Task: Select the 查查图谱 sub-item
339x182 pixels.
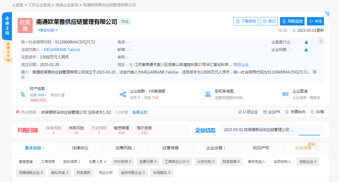Action: (26, 162)
